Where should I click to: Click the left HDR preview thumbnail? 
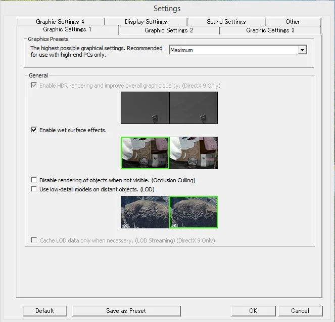(x=145, y=108)
